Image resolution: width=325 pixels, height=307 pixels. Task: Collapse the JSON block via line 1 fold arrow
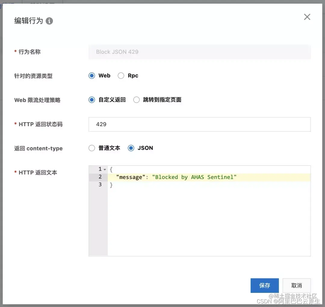tap(104, 169)
